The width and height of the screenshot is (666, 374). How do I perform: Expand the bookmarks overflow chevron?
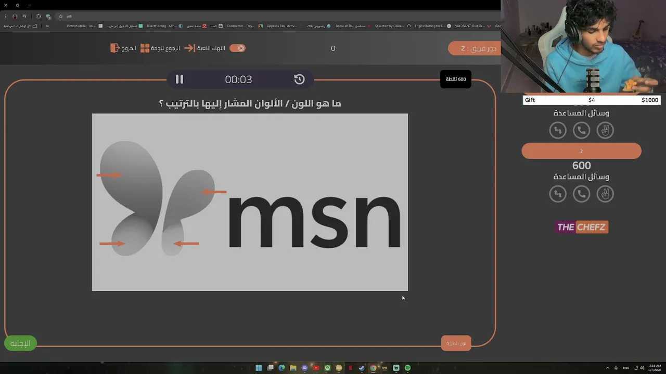pos(47,25)
